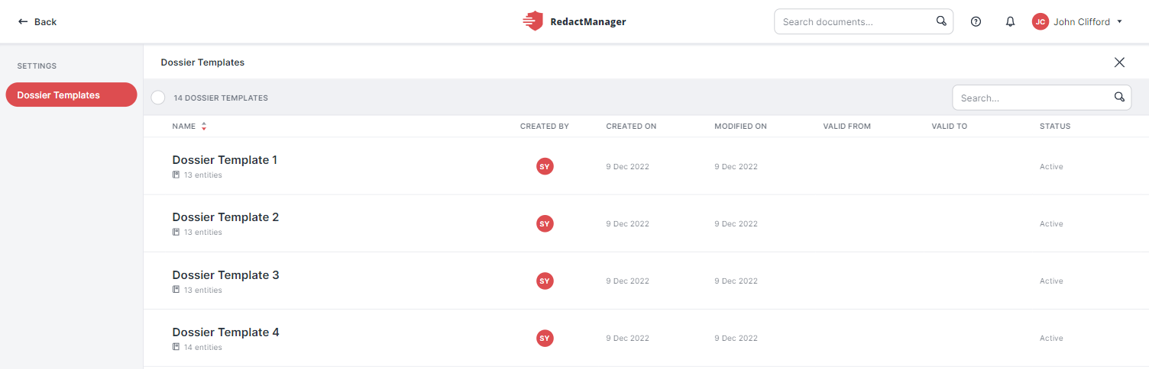Click Active status of Dossier Template 3

pos(1051,281)
